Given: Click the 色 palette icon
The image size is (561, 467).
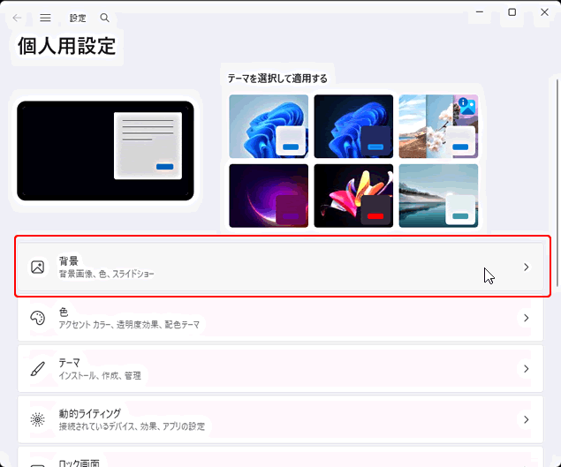Looking at the screenshot, I should 38,318.
